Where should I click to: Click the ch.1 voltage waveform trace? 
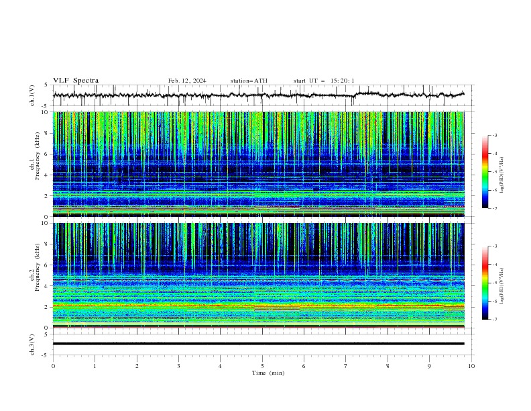click(259, 95)
